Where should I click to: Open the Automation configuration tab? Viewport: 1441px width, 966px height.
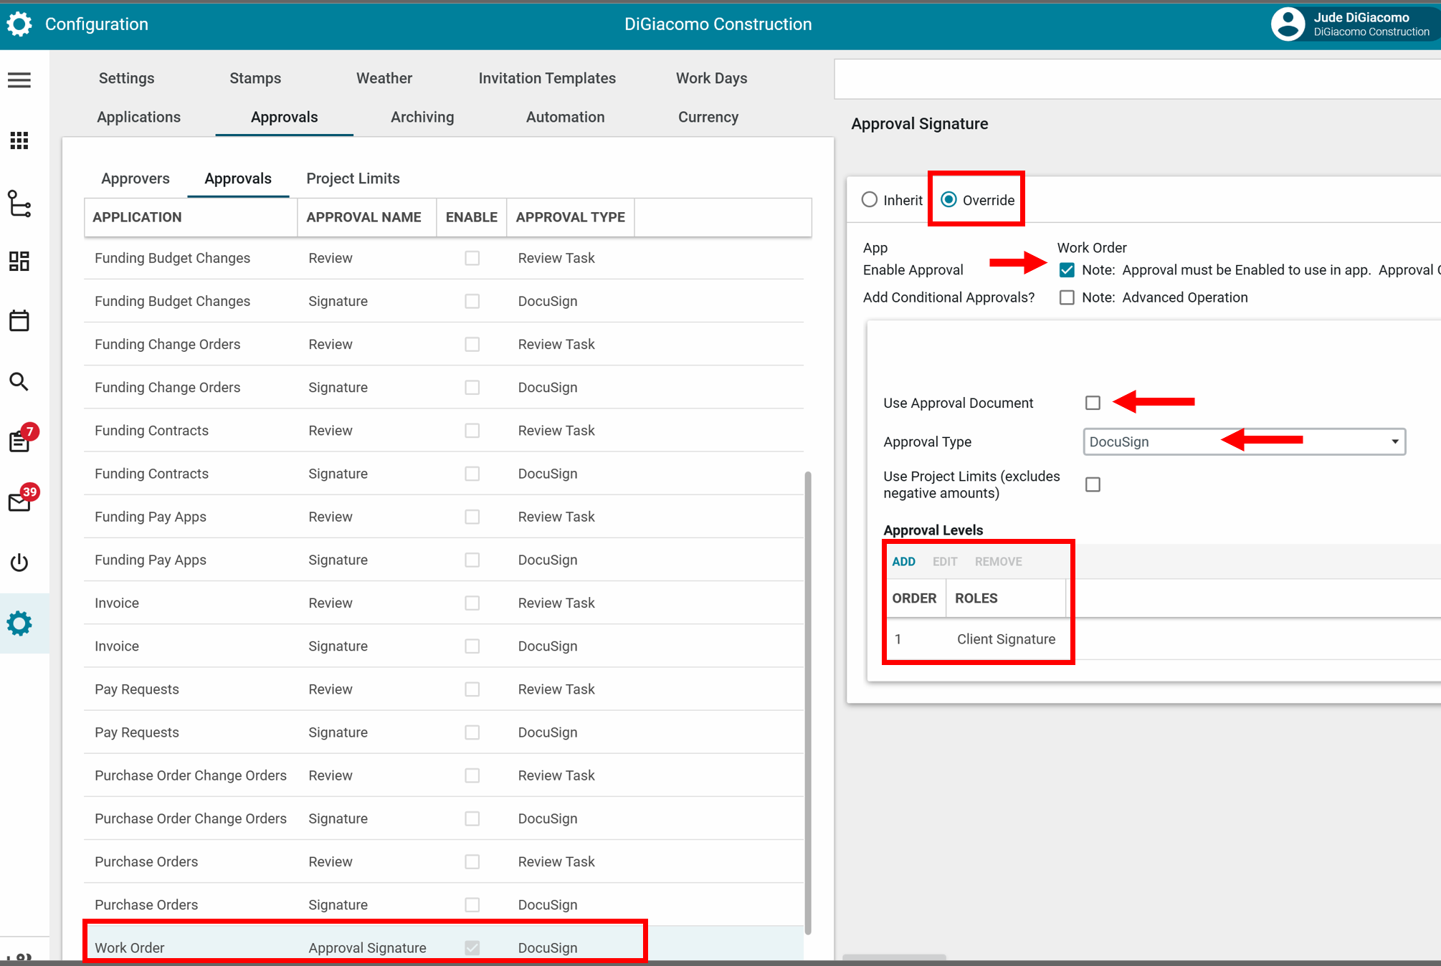565,117
